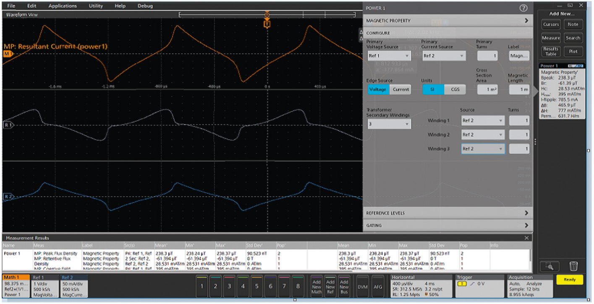Expand the Gating section
594x304 pixels.
[x=447, y=226]
